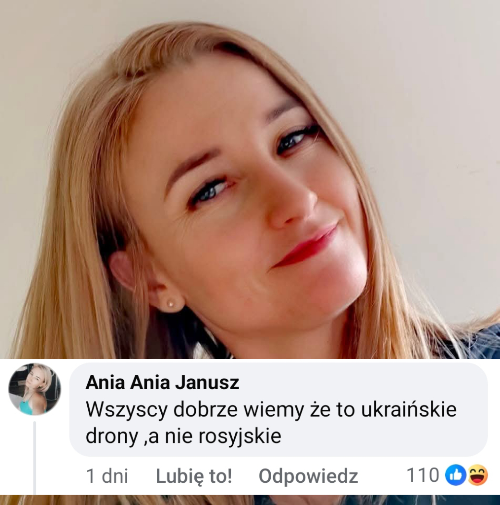Viewport: 500px width, 505px height.
Task: Click the pearl earring in the photo
Action: 170,303
